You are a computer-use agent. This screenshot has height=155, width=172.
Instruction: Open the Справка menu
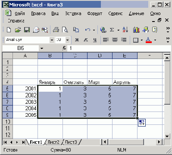point(16,21)
